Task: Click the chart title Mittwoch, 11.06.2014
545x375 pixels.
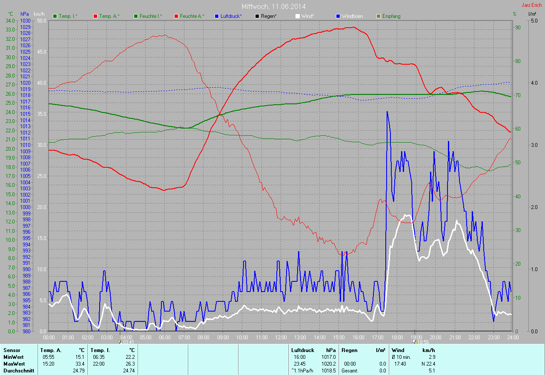Action: click(x=273, y=6)
